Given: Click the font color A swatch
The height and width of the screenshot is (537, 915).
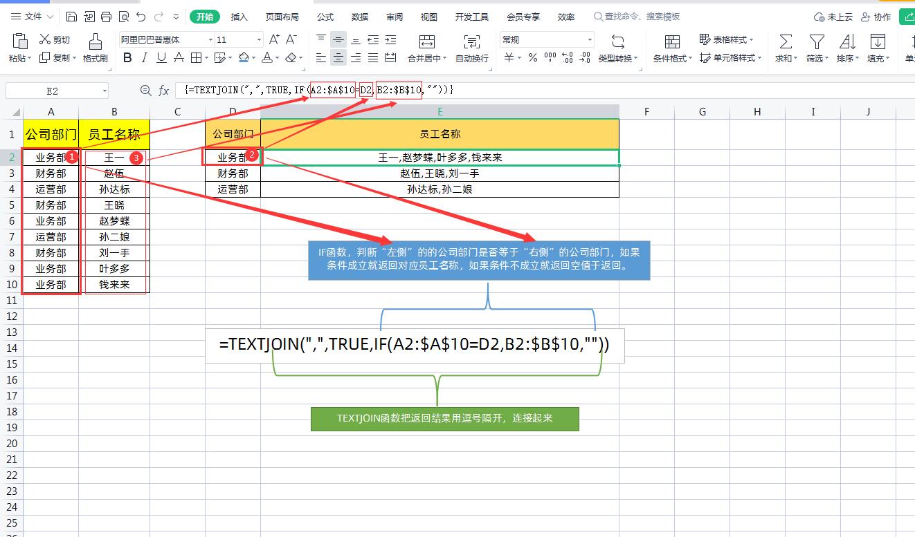Looking at the screenshot, I should pyautogui.click(x=268, y=58).
